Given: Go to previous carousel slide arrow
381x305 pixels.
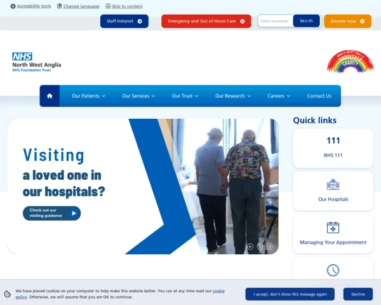Looking at the screenshot, I should click(250, 247).
